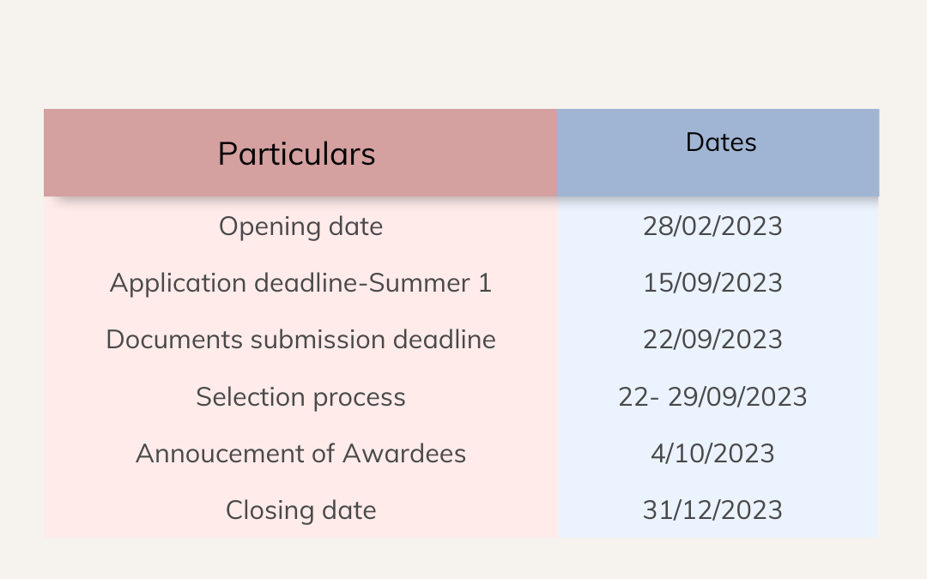Image resolution: width=927 pixels, height=579 pixels.
Task: Click the Closing date row label
Action: click(x=300, y=510)
